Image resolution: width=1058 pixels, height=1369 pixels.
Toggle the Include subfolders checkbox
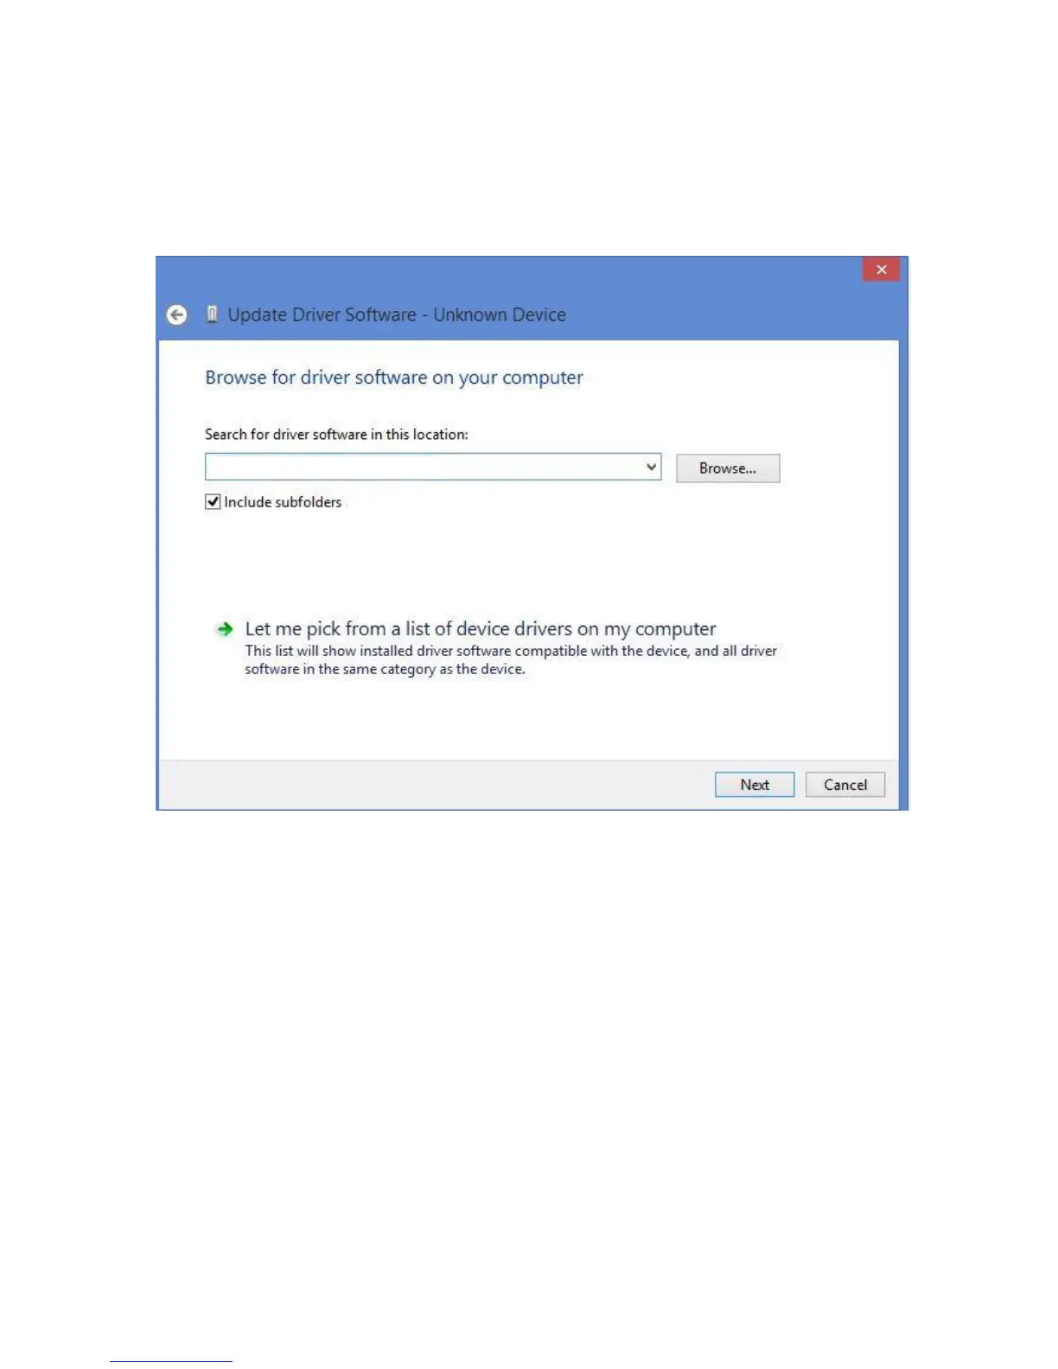(213, 502)
